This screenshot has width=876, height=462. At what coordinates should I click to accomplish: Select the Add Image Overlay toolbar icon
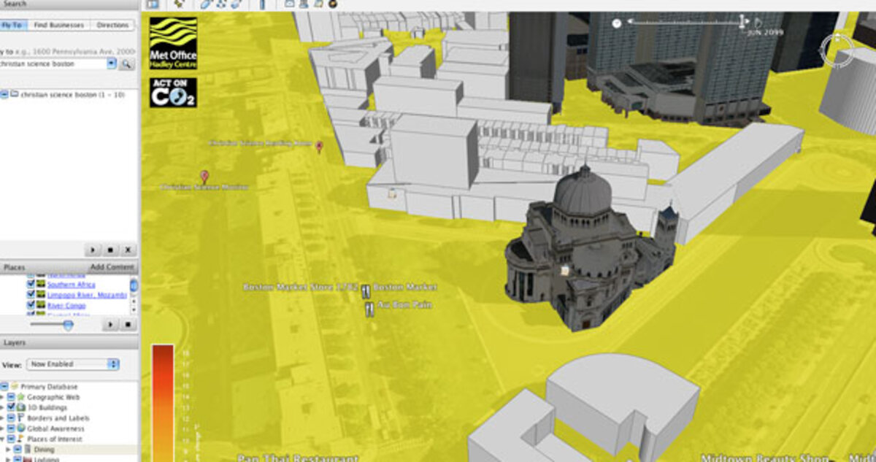pyautogui.click(x=237, y=4)
